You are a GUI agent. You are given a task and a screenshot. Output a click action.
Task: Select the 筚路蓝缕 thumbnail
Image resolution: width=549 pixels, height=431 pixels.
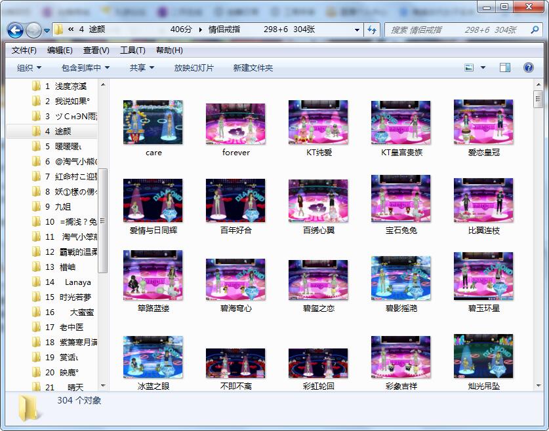(153, 275)
